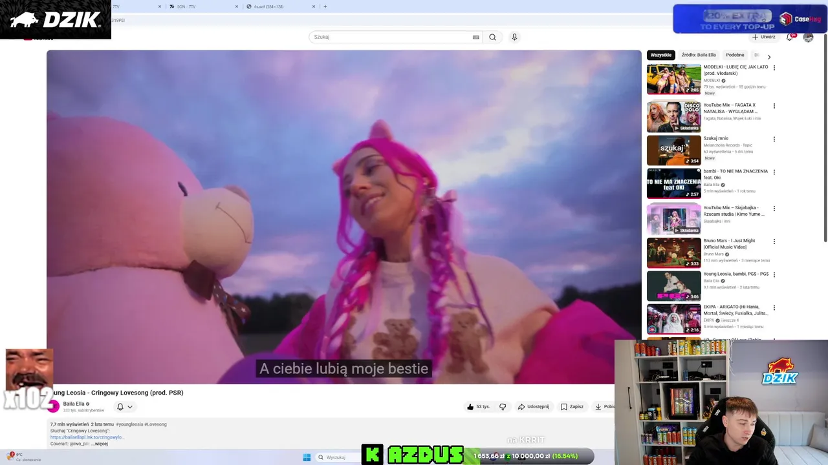Viewport: 828px width, 465px height.
Task: Select the Wszystkie filter chip
Action: point(661,55)
